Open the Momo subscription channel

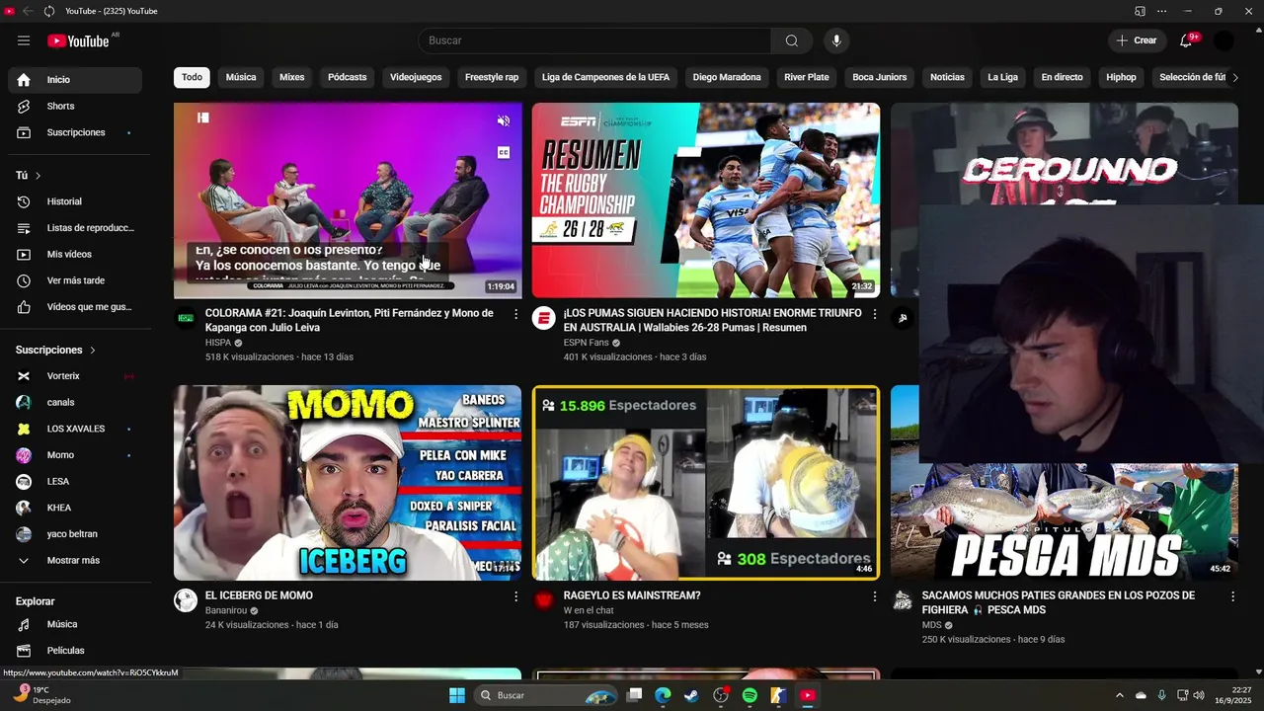click(x=75, y=455)
